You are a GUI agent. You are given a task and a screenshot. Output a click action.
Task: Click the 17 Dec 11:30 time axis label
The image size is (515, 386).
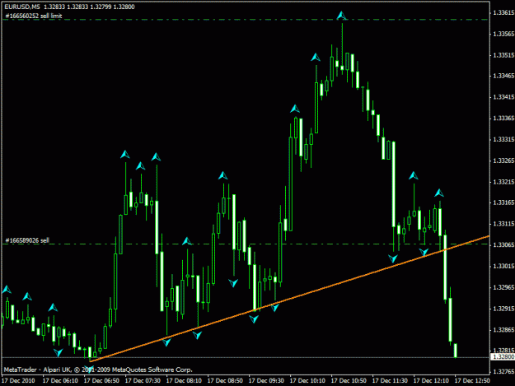coord(390,381)
